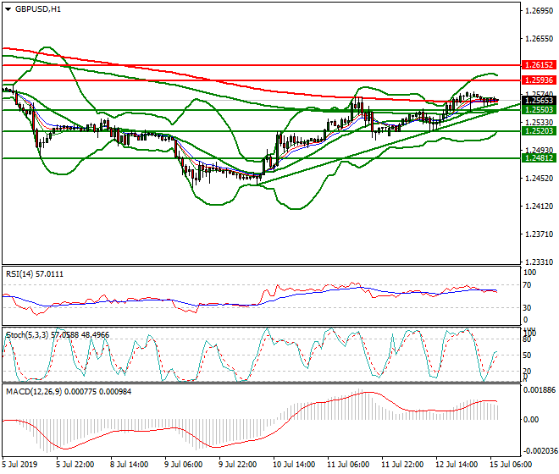This screenshot has width=559, height=474.
Task: Click the 1.24520 price scale value
Action: click(540, 179)
